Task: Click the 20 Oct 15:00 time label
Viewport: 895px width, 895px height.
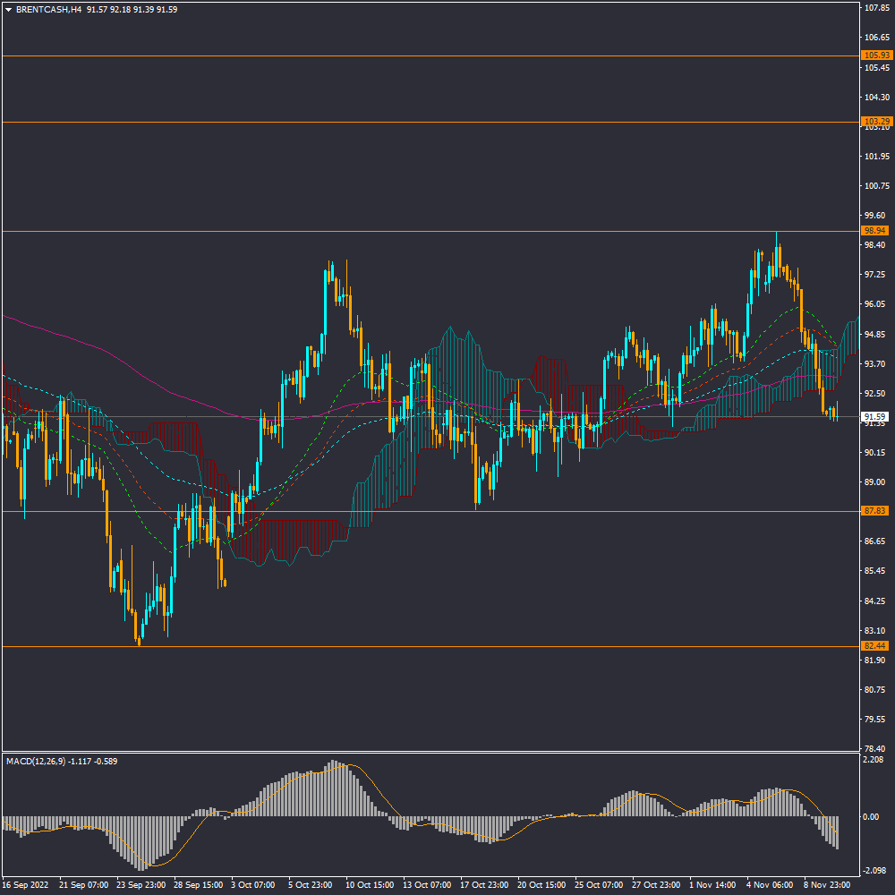Action: coord(541,884)
